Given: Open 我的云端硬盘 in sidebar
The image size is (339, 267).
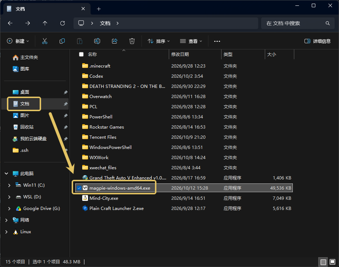Looking at the screenshot, I should click(x=29, y=139).
